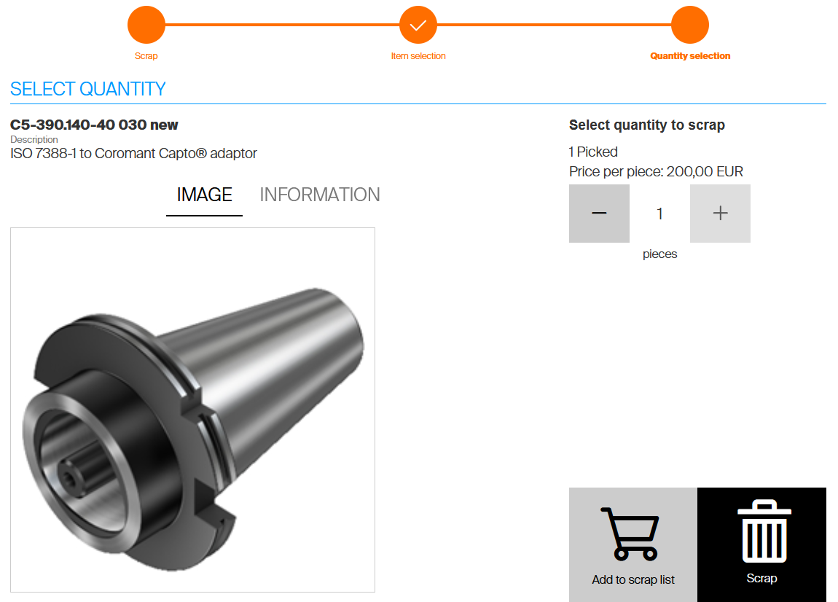
Task: Click the Item selection step label
Action: point(418,55)
